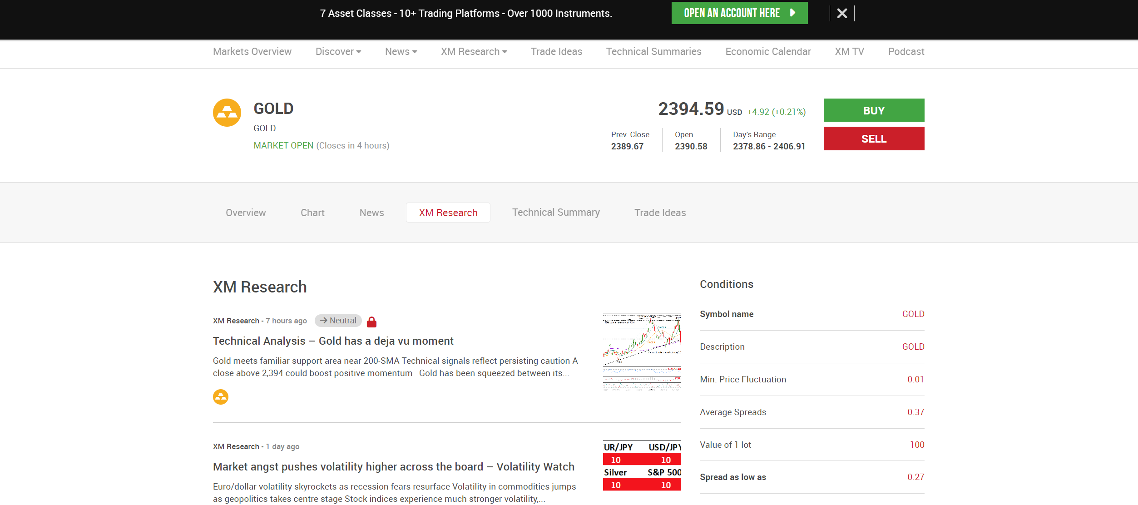Select the XM Research tab for GOLD
1138x505 pixels.
point(448,213)
